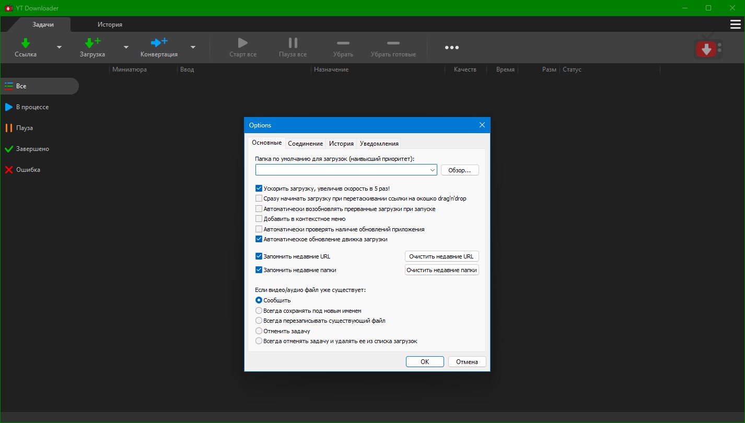
Task: Open the hamburger menu icon
Action: [735, 25]
